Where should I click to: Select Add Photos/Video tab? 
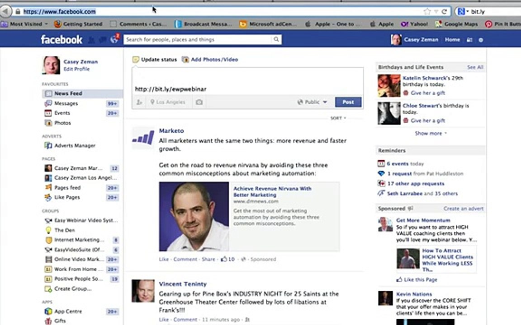[210, 60]
